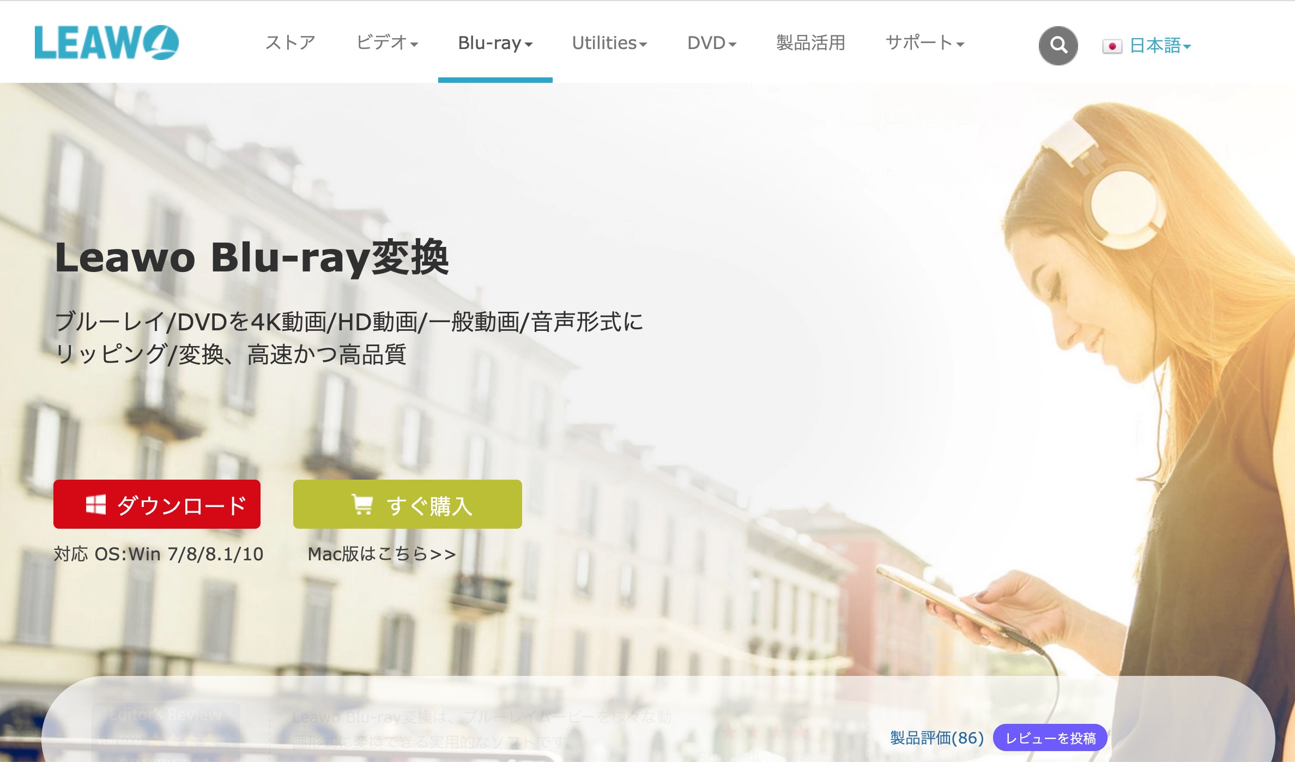Viewport: 1295px width, 762px height.
Task: Open the ストア menu item
Action: (290, 43)
